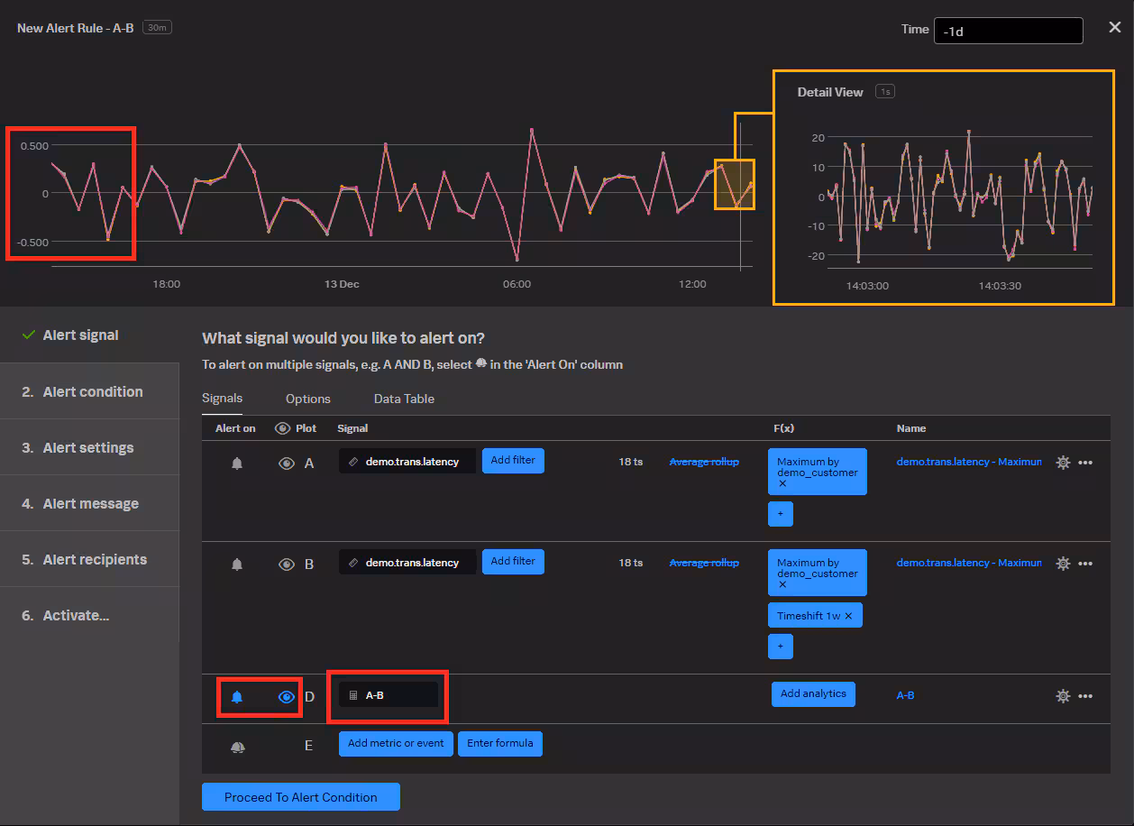Hide the plot for signal D
1134x826 pixels.
[287, 697]
